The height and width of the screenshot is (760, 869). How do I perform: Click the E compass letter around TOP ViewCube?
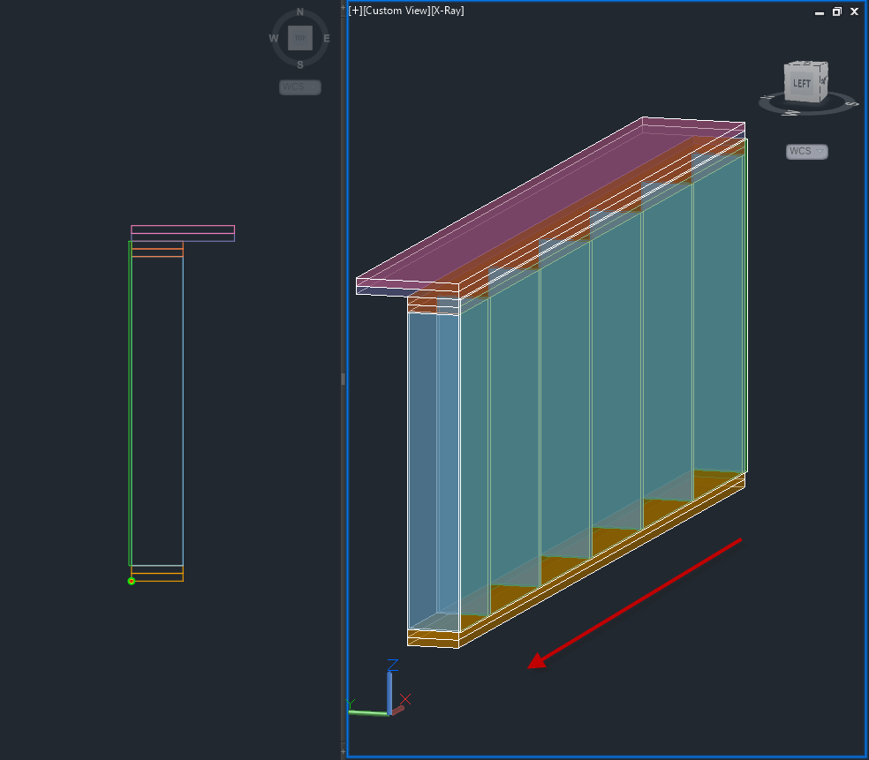coord(327,38)
